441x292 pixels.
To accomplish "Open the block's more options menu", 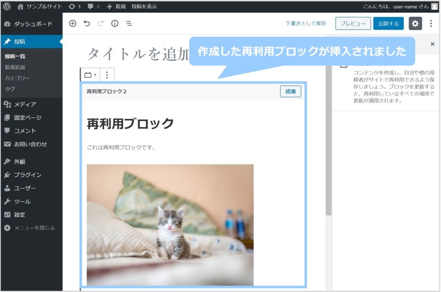I will [x=107, y=75].
